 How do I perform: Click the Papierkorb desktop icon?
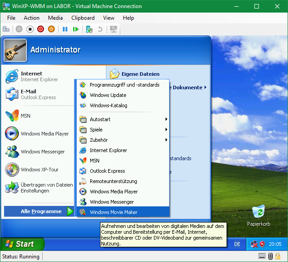click(258, 215)
